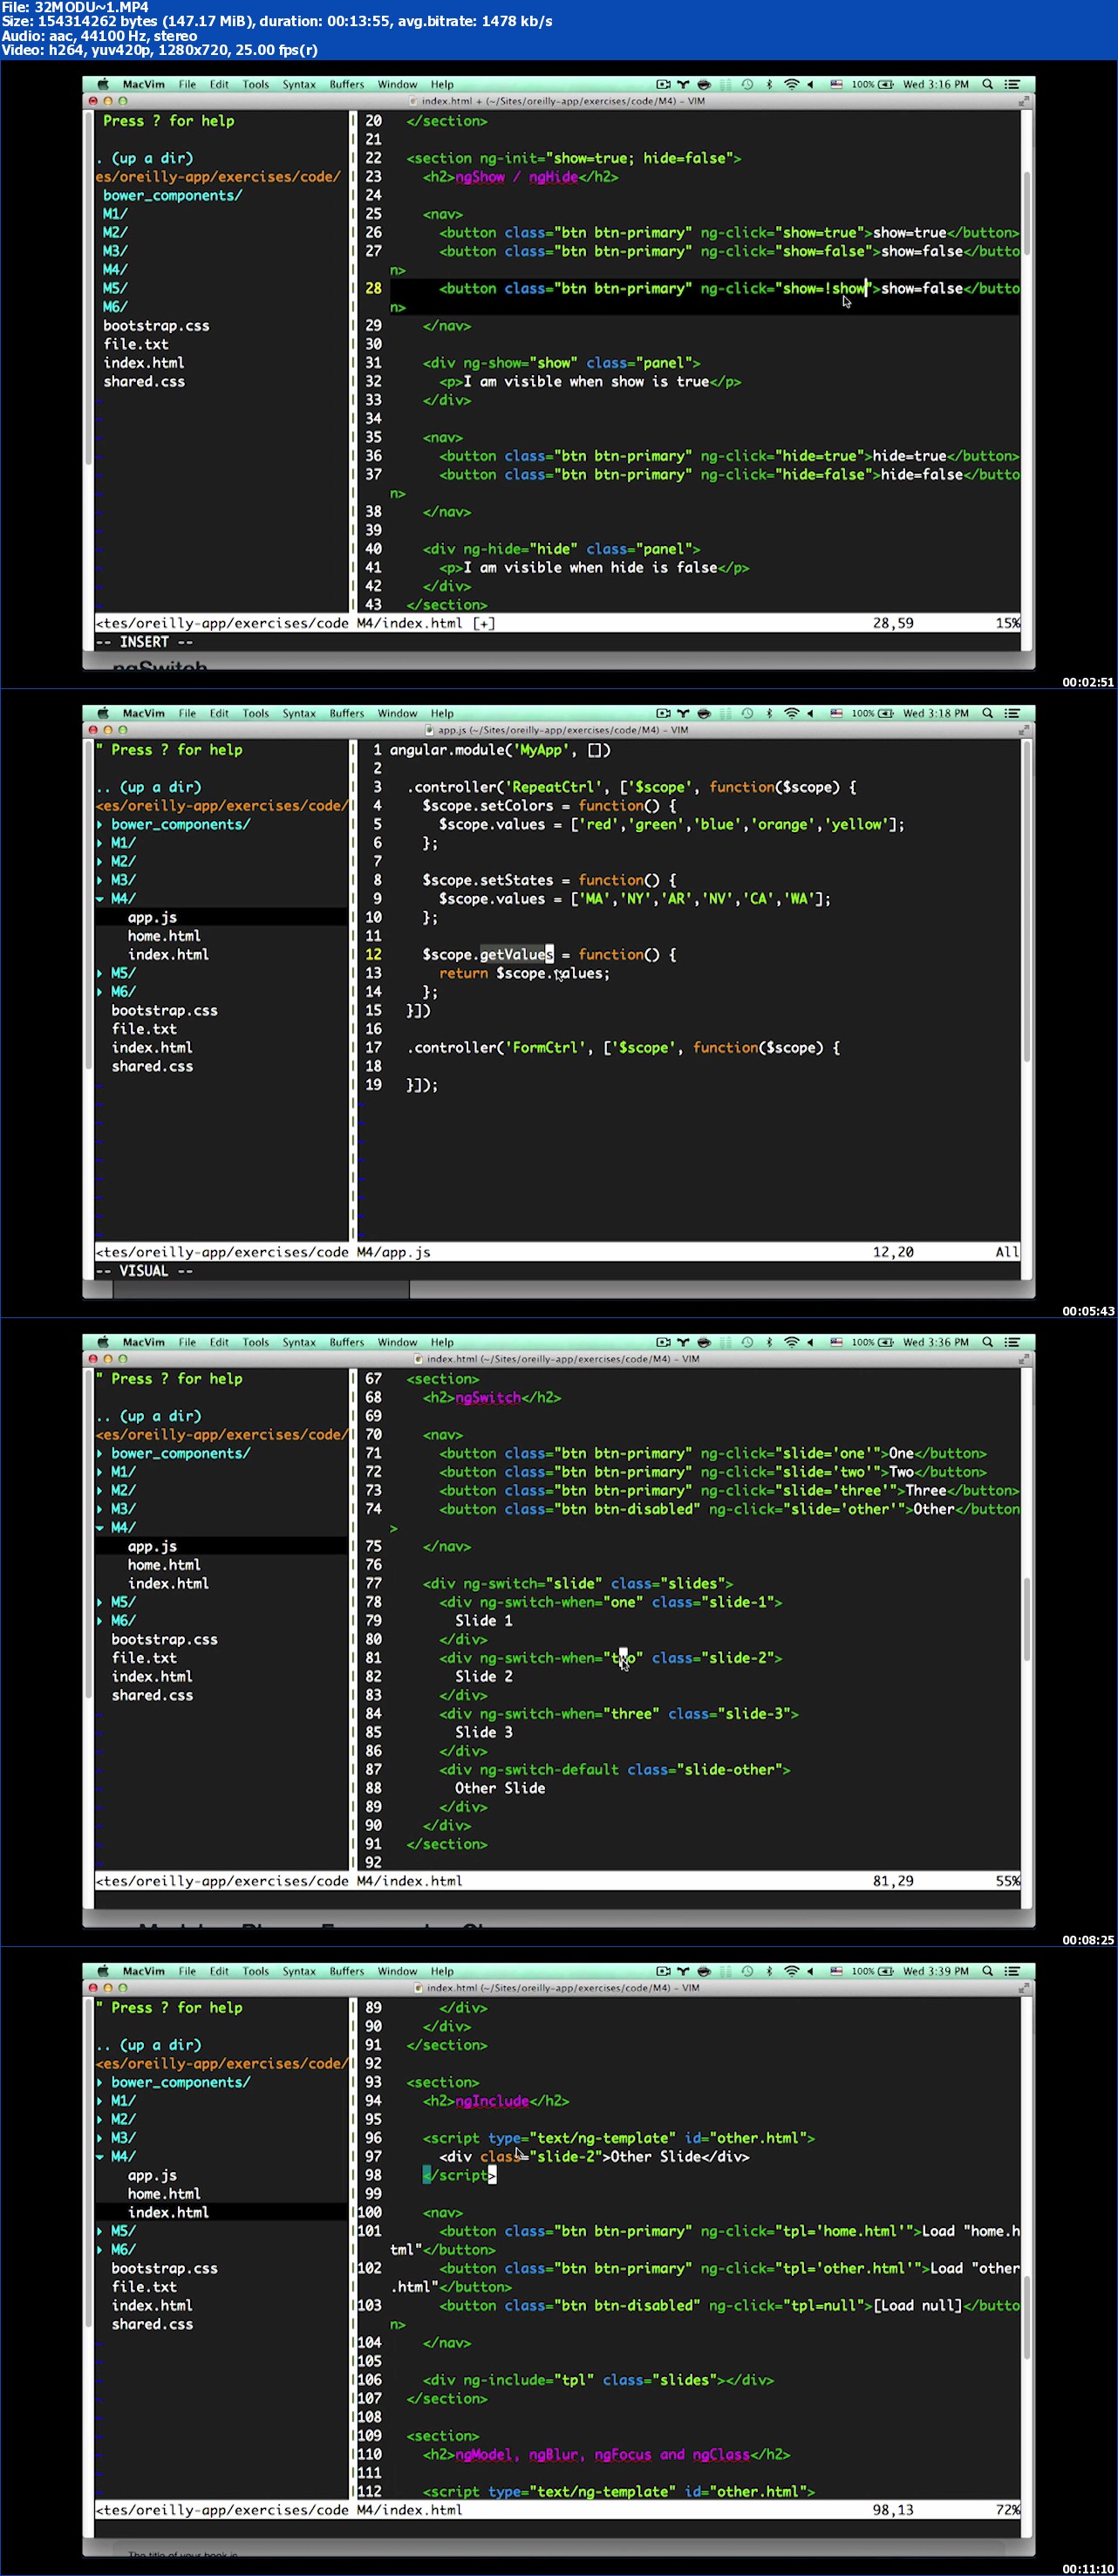Click the screen recording camera icon in the 3:18 PM frame
This screenshot has height=2576, width=1118.
[x=662, y=714]
